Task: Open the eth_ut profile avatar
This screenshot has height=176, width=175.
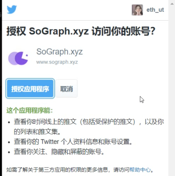Action: click(x=137, y=10)
